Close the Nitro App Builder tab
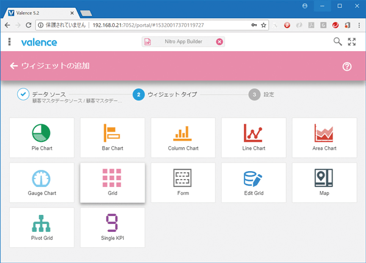This screenshot has width=366, height=263. point(219,42)
